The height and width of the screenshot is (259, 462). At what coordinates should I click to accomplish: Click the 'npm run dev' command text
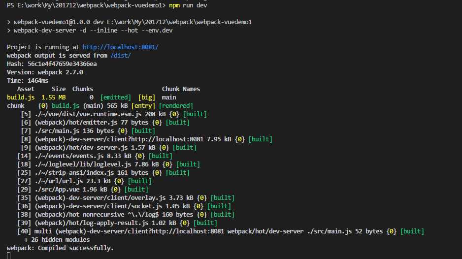pyautogui.click(x=188, y=5)
